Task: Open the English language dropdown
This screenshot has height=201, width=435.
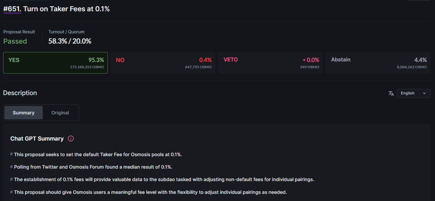Action: click(413, 93)
